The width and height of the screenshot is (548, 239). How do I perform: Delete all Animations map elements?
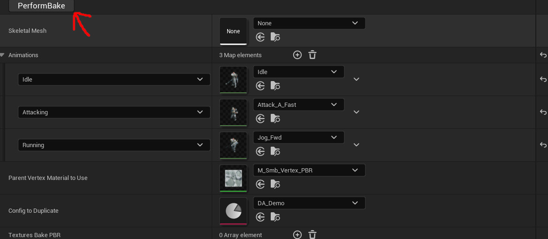tap(312, 55)
